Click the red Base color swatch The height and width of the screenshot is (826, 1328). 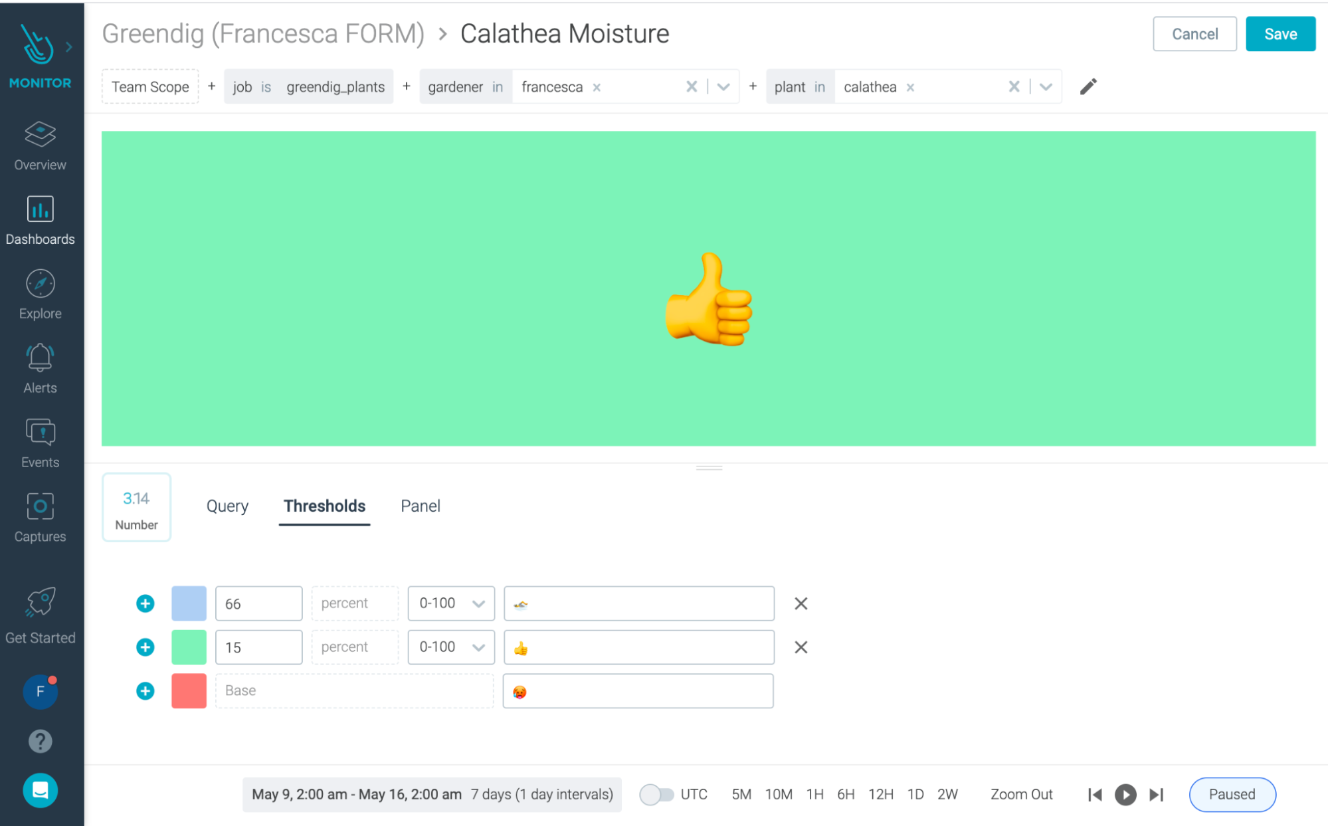189,691
